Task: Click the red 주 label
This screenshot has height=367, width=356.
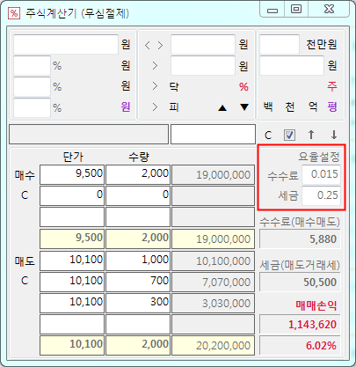Action: [332, 86]
